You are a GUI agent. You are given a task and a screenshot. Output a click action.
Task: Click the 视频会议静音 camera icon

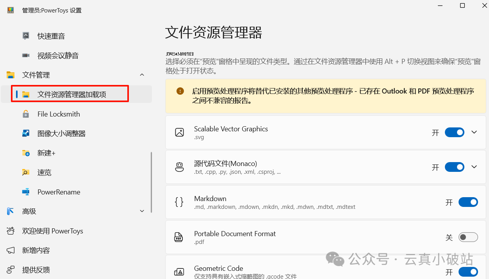(x=26, y=55)
